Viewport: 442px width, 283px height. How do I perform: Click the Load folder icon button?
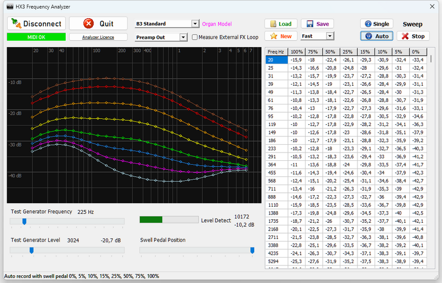[281, 24]
